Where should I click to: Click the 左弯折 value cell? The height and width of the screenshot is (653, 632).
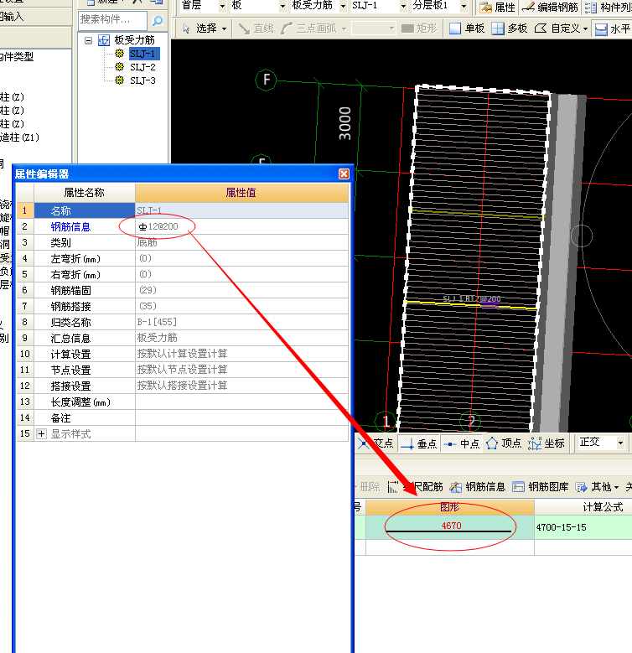click(241, 258)
